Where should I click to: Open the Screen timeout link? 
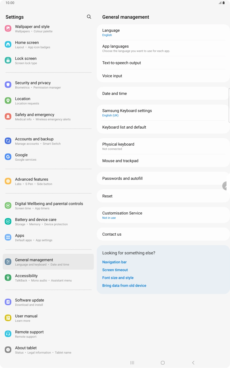[115, 270]
